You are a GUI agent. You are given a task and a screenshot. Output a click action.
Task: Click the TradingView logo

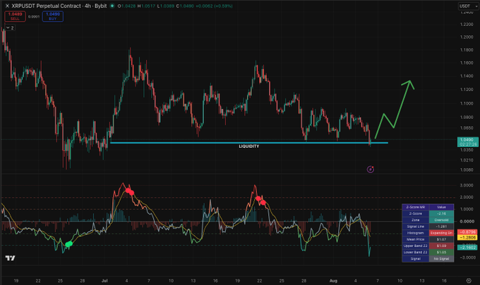pos(10,258)
